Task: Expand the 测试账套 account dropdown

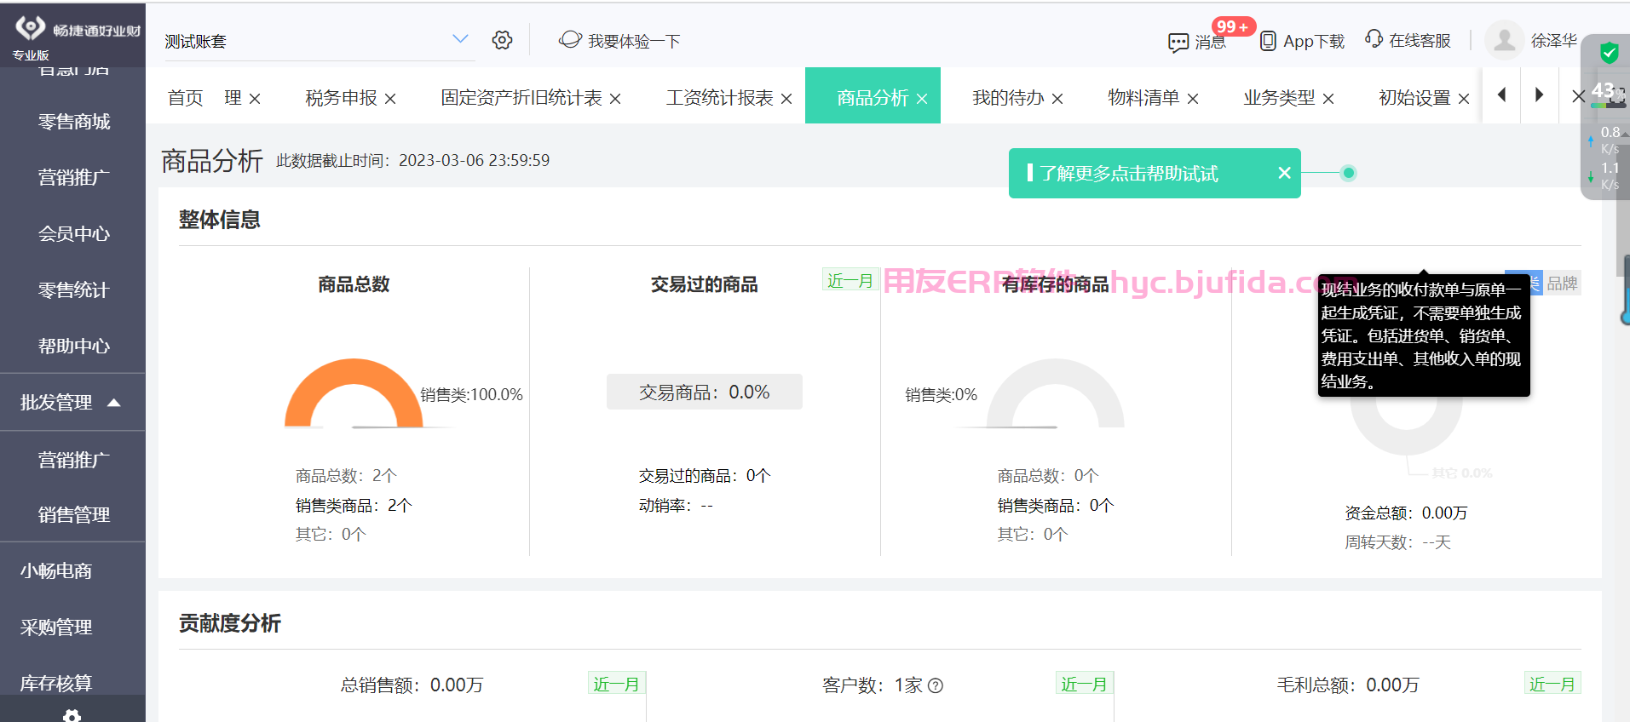Action: point(460,39)
